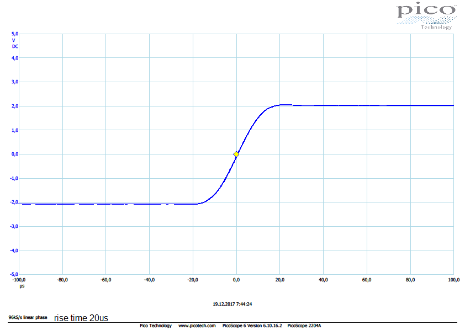Click the '0,0' voltage axis label on left

(15, 154)
